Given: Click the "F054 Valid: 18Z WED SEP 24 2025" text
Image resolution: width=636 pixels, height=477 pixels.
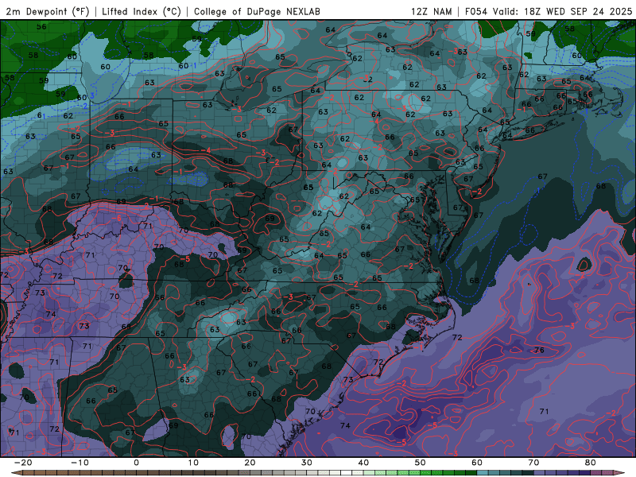Looking at the screenshot, I should point(549,11).
